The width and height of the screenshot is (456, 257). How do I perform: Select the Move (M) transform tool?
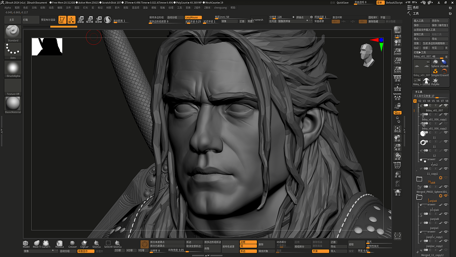[81, 20]
